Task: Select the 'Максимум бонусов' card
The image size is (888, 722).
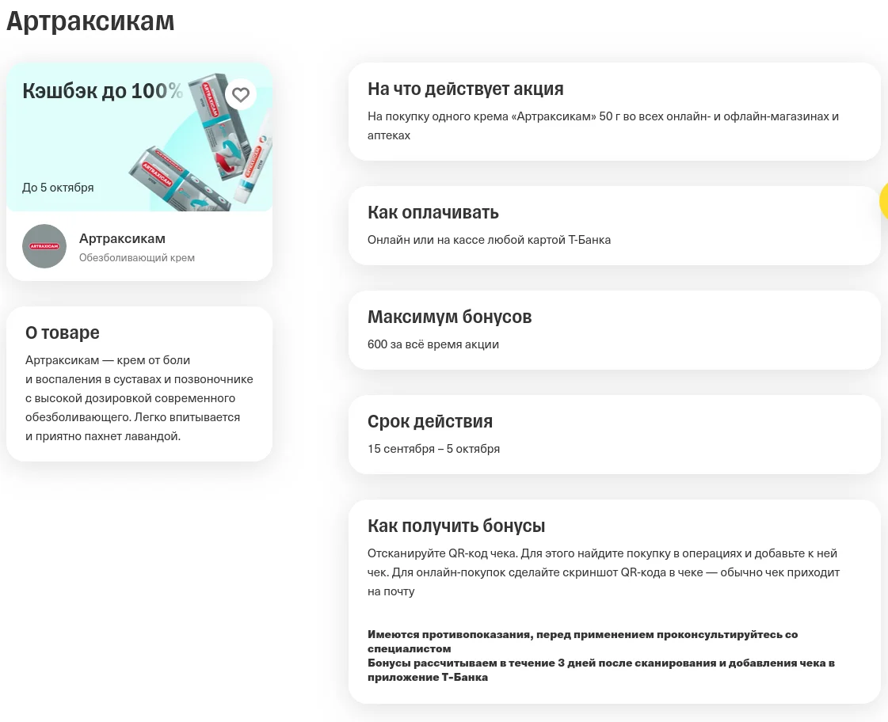Action: point(615,330)
